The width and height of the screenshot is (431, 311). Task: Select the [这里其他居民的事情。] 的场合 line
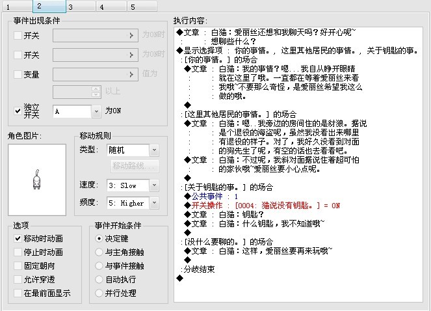pos(239,114)
